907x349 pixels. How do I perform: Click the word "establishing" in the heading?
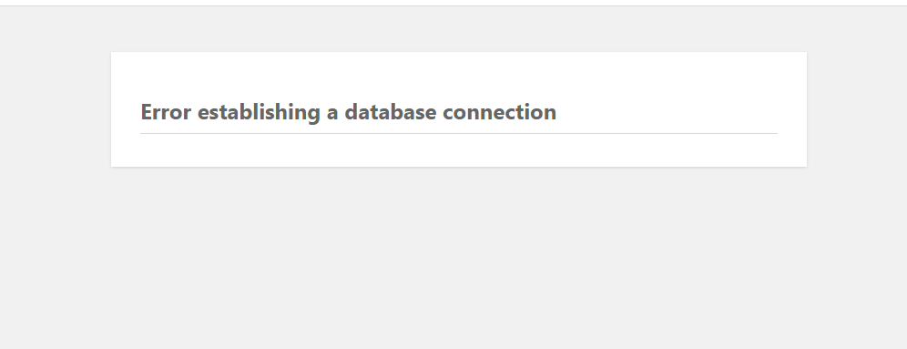pos(260,113)
